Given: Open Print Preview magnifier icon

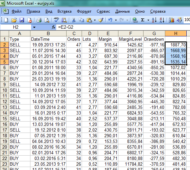Looking at the screenshot, I should 47,20.
